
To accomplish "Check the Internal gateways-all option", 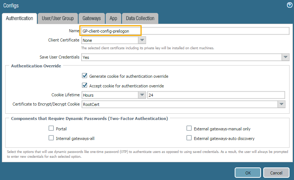I will tap(51, 139).
